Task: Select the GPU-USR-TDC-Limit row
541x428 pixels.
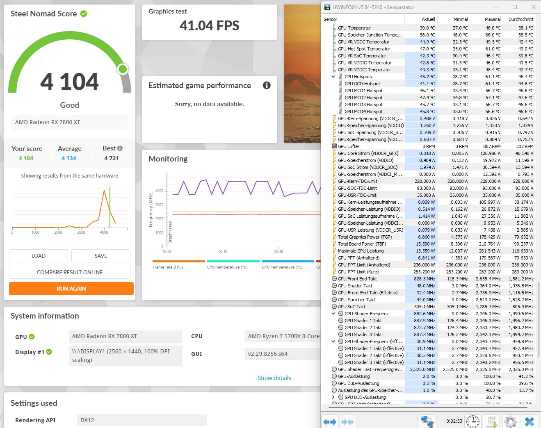Action: tap(429, 195)
